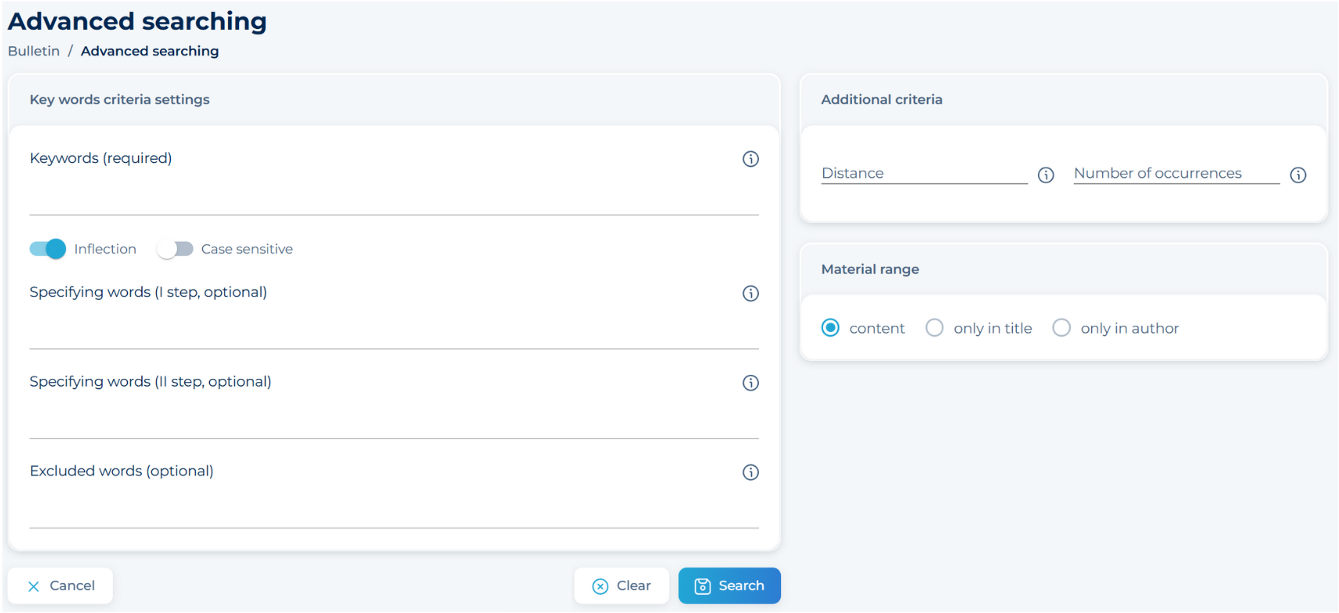
Task: Select the only in title option
Action: point(934,328)
